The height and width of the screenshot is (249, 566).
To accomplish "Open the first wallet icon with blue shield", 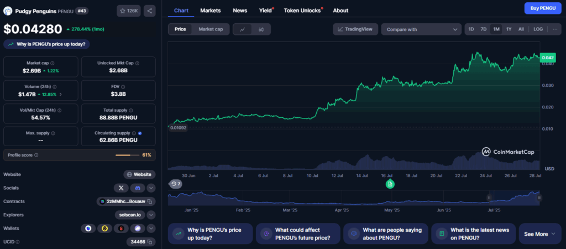I will [88, 229].
